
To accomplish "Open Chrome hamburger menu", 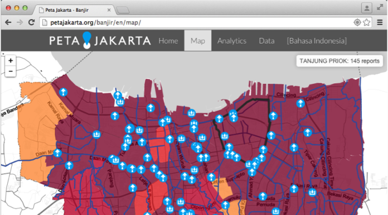I will click(380, 22).
